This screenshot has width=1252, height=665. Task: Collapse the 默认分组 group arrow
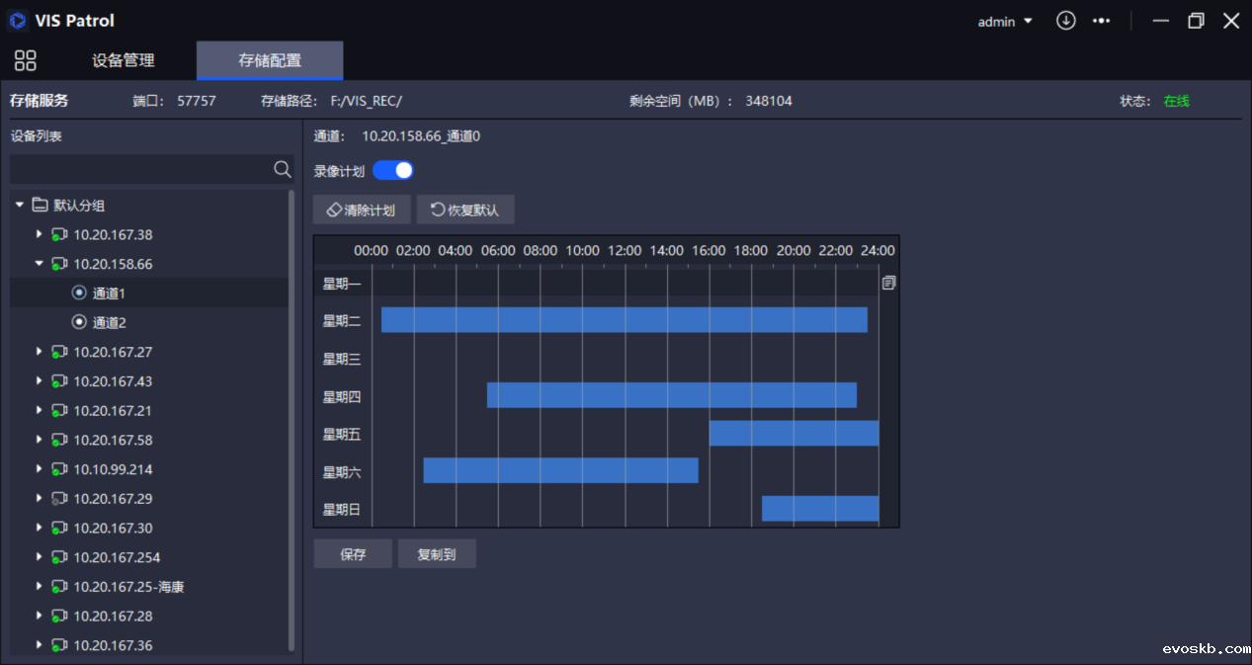[x=20, y=206]
